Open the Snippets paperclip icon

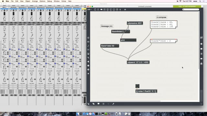[x=88, y=58]
